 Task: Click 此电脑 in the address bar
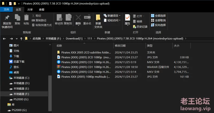tap(37, 38)
